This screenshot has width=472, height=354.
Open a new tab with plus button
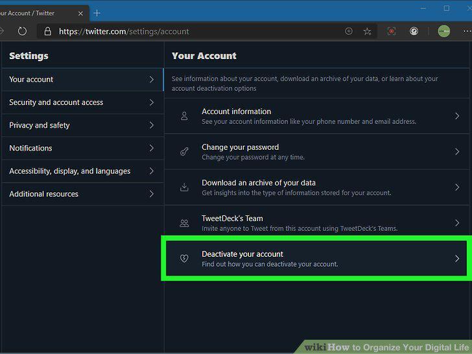pos(97,13)
